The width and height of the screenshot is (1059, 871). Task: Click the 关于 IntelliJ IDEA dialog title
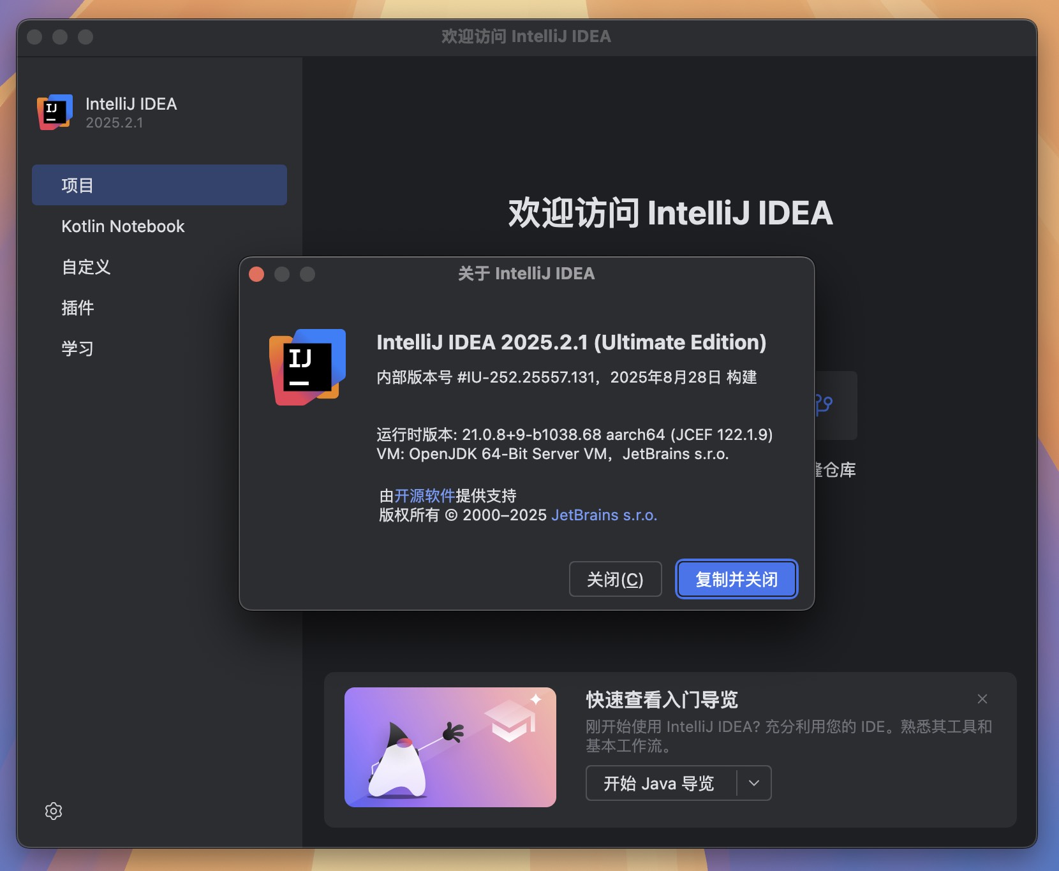click(526, 274)
